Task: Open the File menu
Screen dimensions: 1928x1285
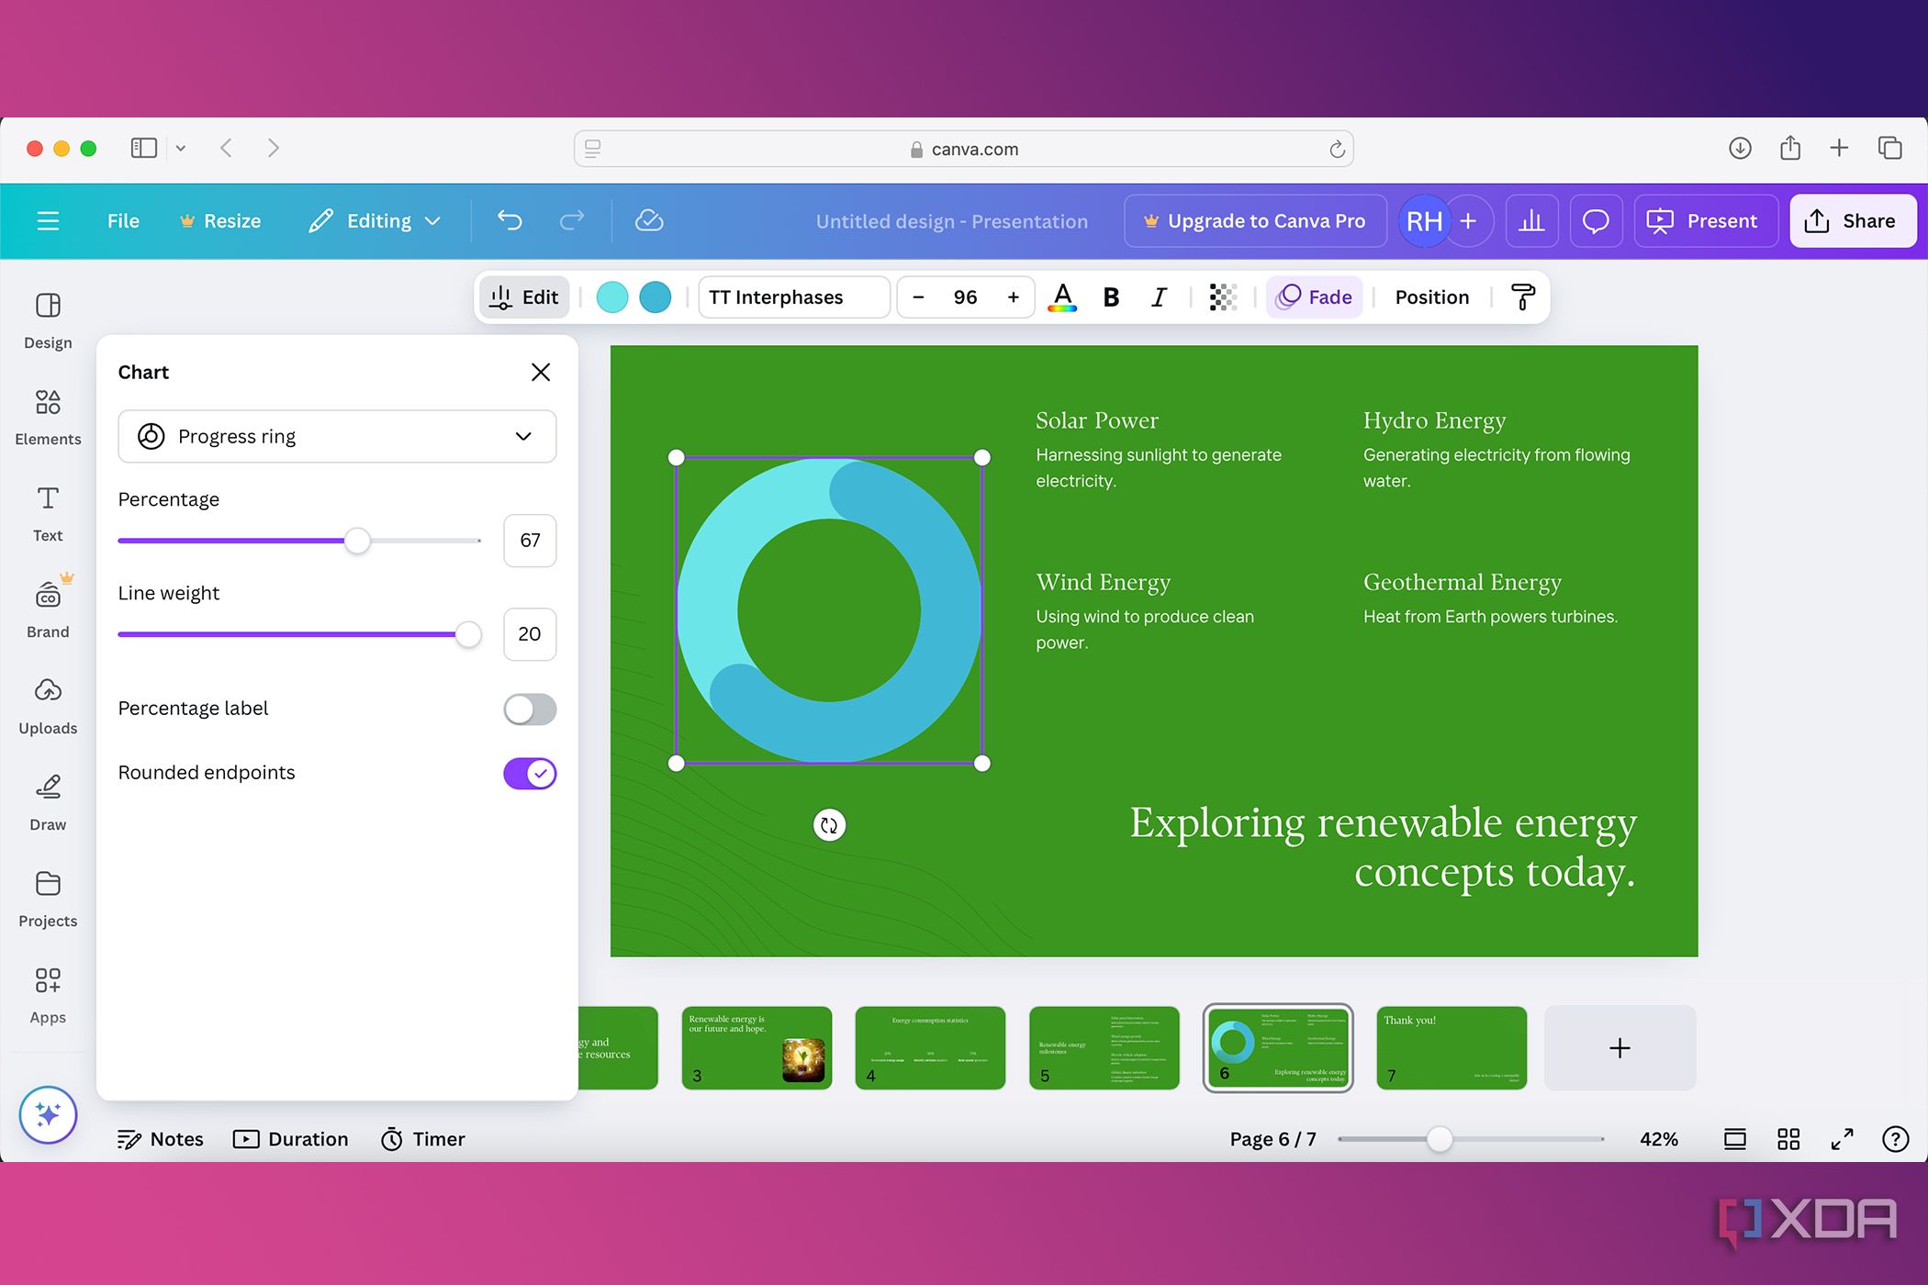Action: 122,220
